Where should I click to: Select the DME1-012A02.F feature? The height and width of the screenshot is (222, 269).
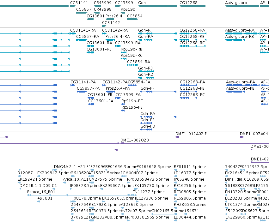coord(177,137)
